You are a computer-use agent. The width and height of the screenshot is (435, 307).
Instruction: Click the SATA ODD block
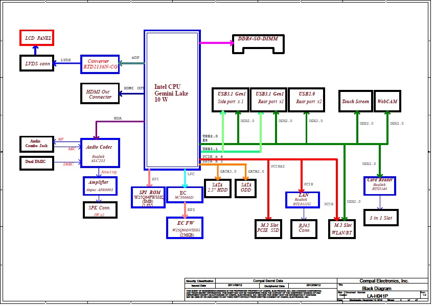pos(245,188)
